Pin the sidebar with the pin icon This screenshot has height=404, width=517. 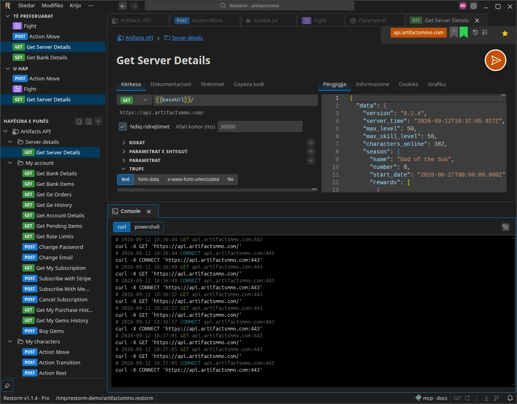tap(7, 386)
